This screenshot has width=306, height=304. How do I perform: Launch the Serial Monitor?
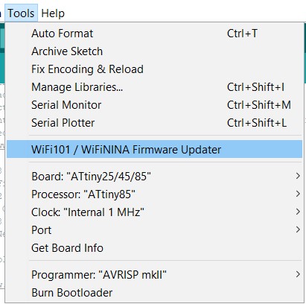[x=154, y=105]
